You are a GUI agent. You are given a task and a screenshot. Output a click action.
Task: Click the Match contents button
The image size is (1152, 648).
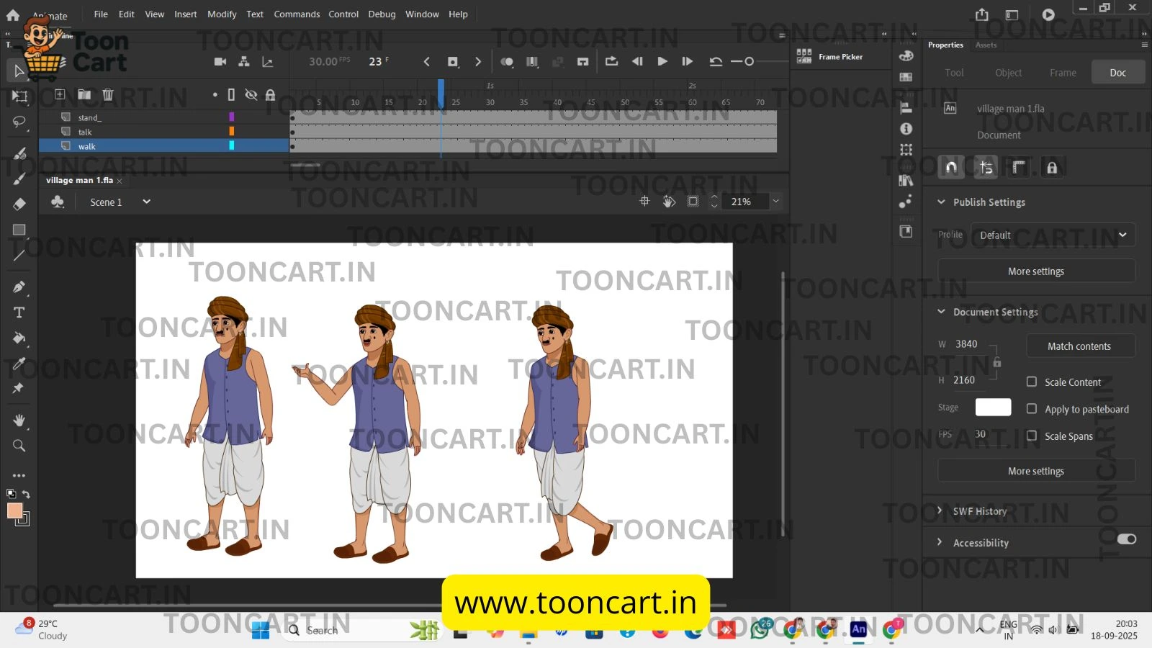(x=1079, y=346)
